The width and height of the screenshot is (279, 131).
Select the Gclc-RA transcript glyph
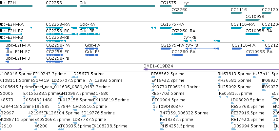[x=118, y=28]
